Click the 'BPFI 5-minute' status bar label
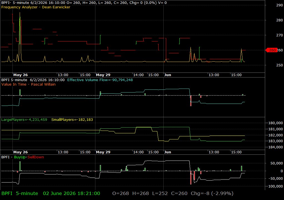284x200 pixels. [20, 193]
